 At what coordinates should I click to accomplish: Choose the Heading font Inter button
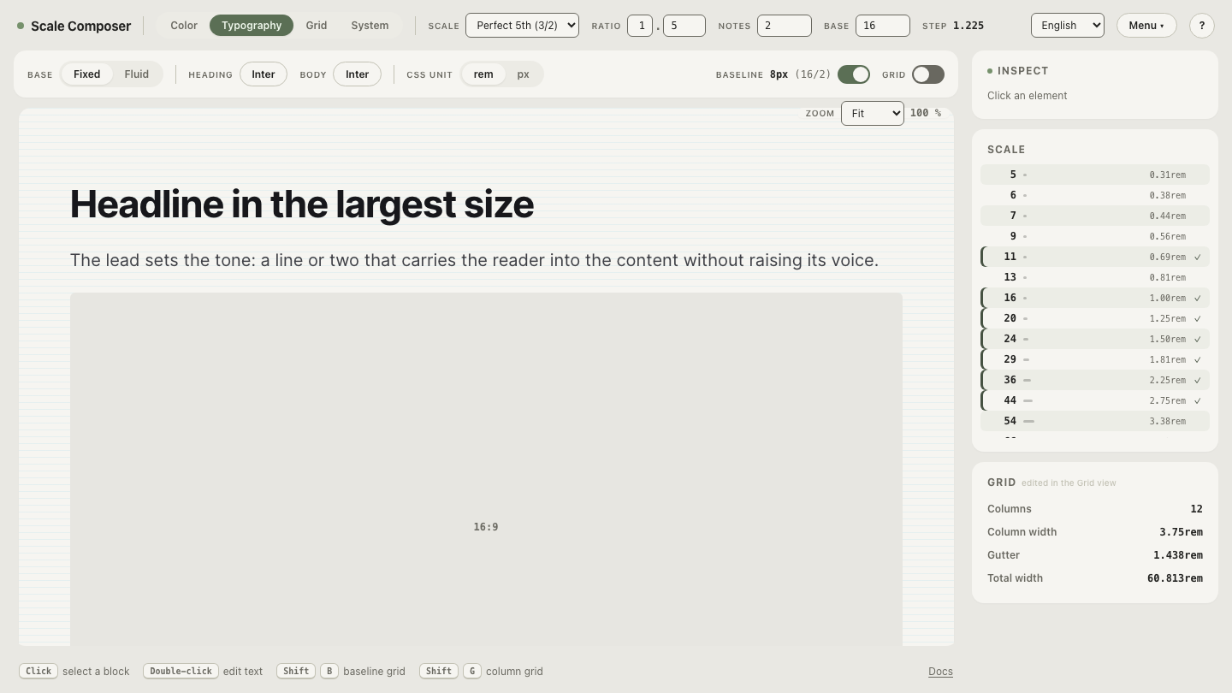264,74
